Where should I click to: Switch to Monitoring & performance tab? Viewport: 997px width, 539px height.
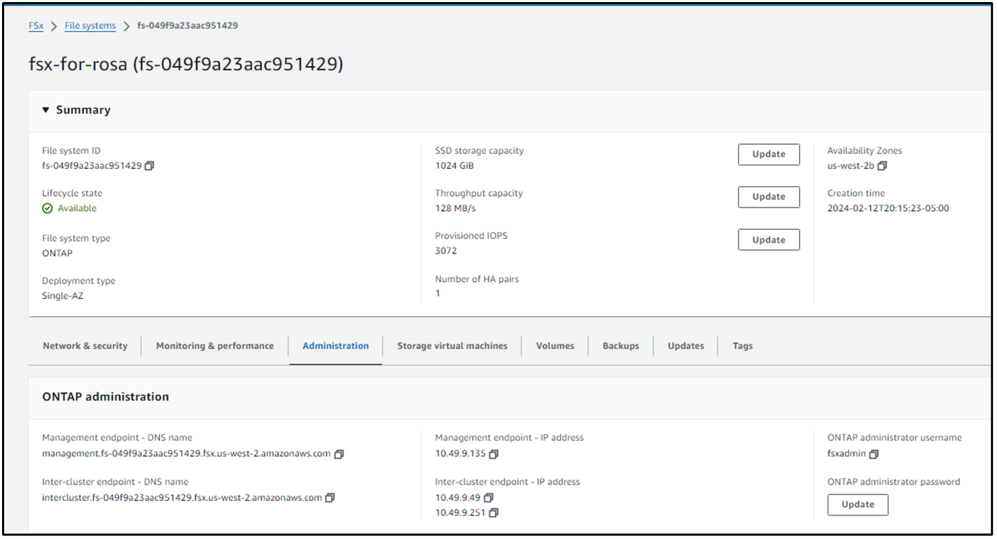215,346
